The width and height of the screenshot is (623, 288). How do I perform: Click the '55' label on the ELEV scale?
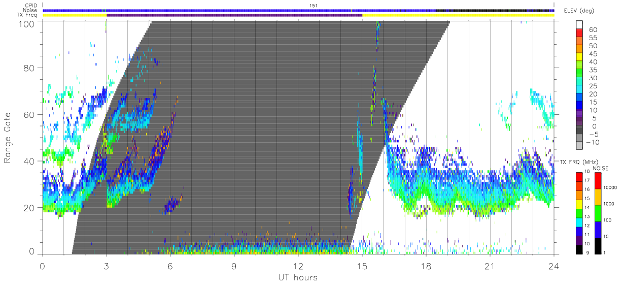tap(594, 38)
